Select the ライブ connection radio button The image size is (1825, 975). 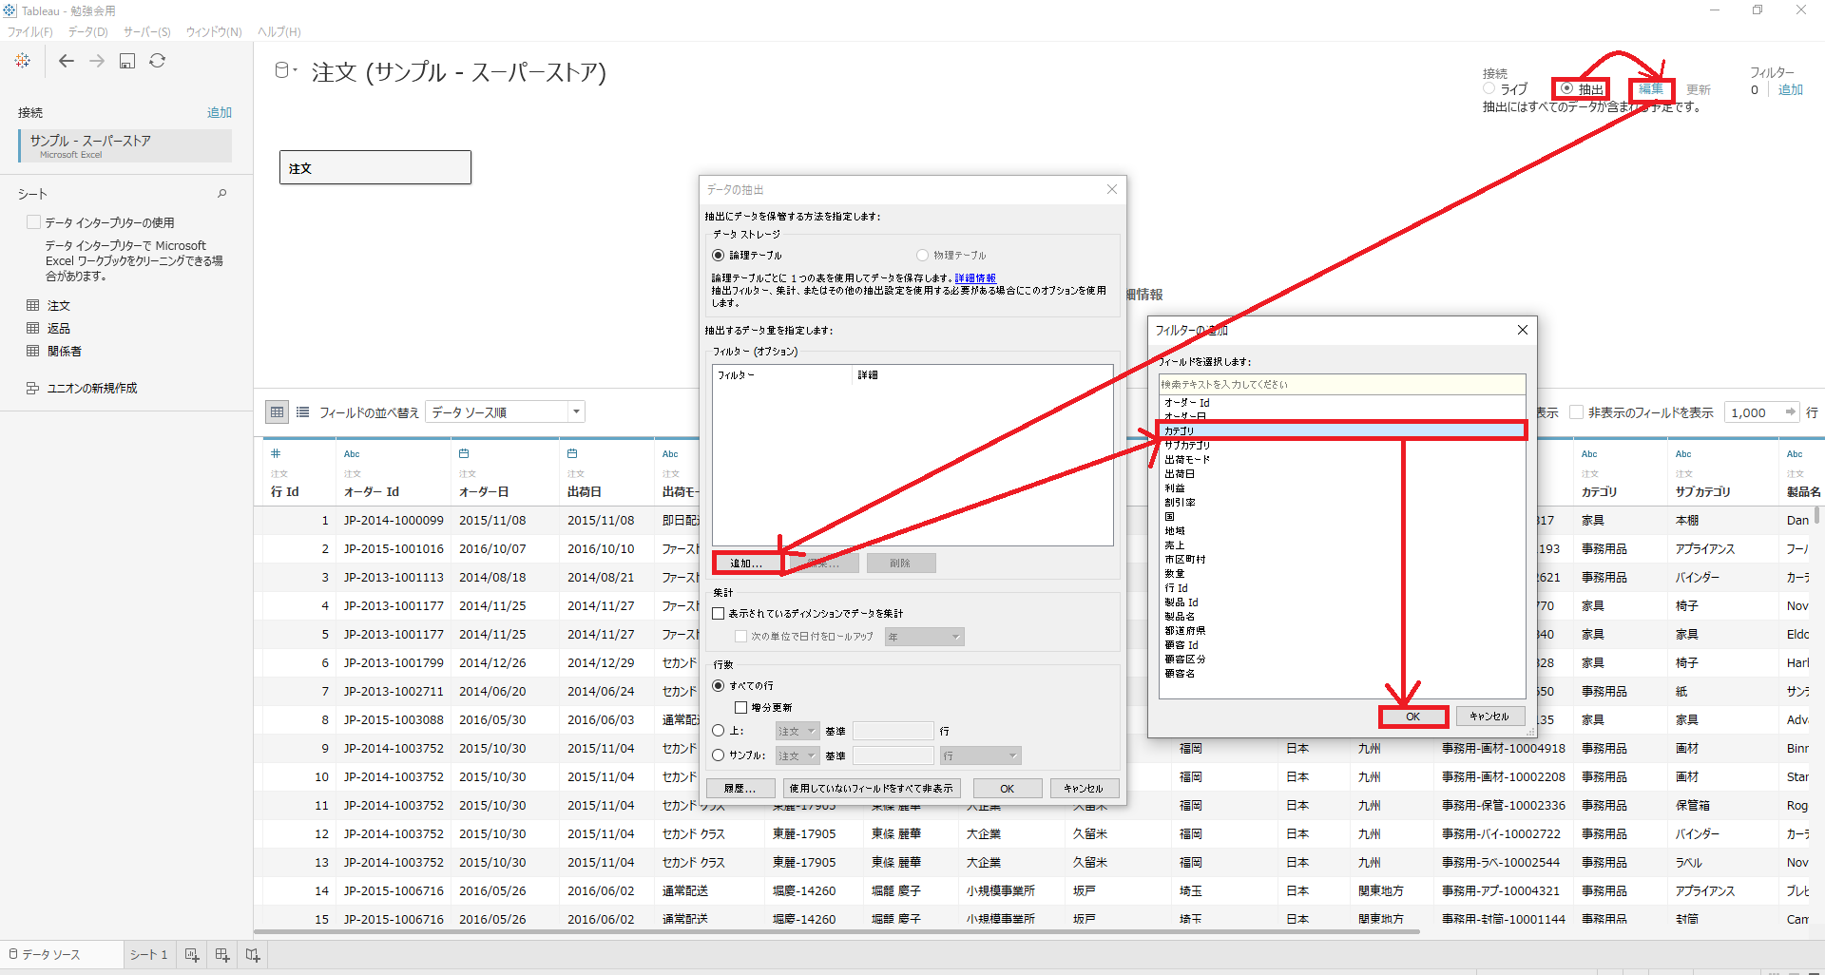point(1489,88)
